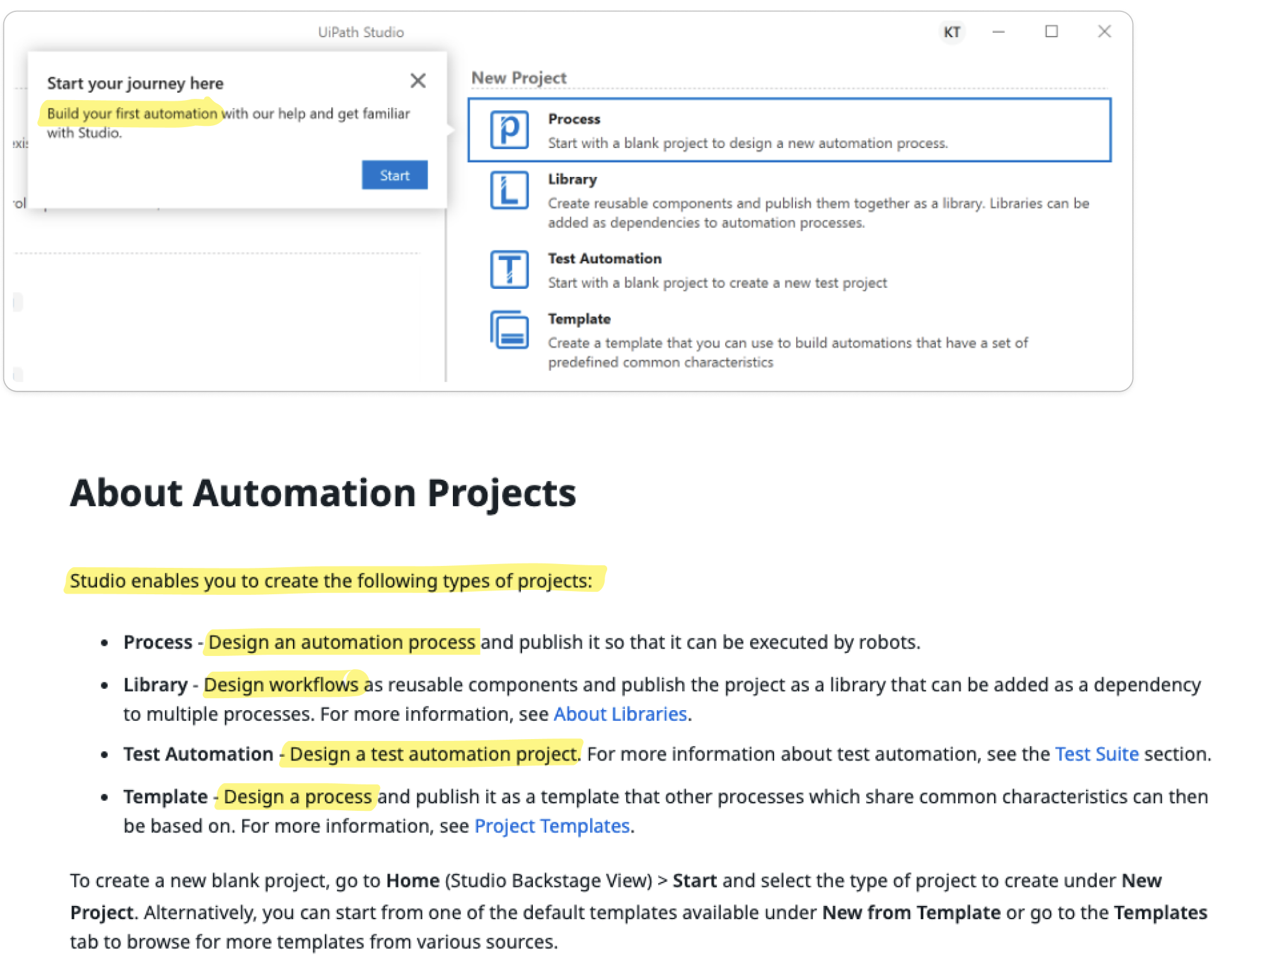Close the UiPath Studio window
Viewport: 1261px width, 972px height.
point(1104,31)
